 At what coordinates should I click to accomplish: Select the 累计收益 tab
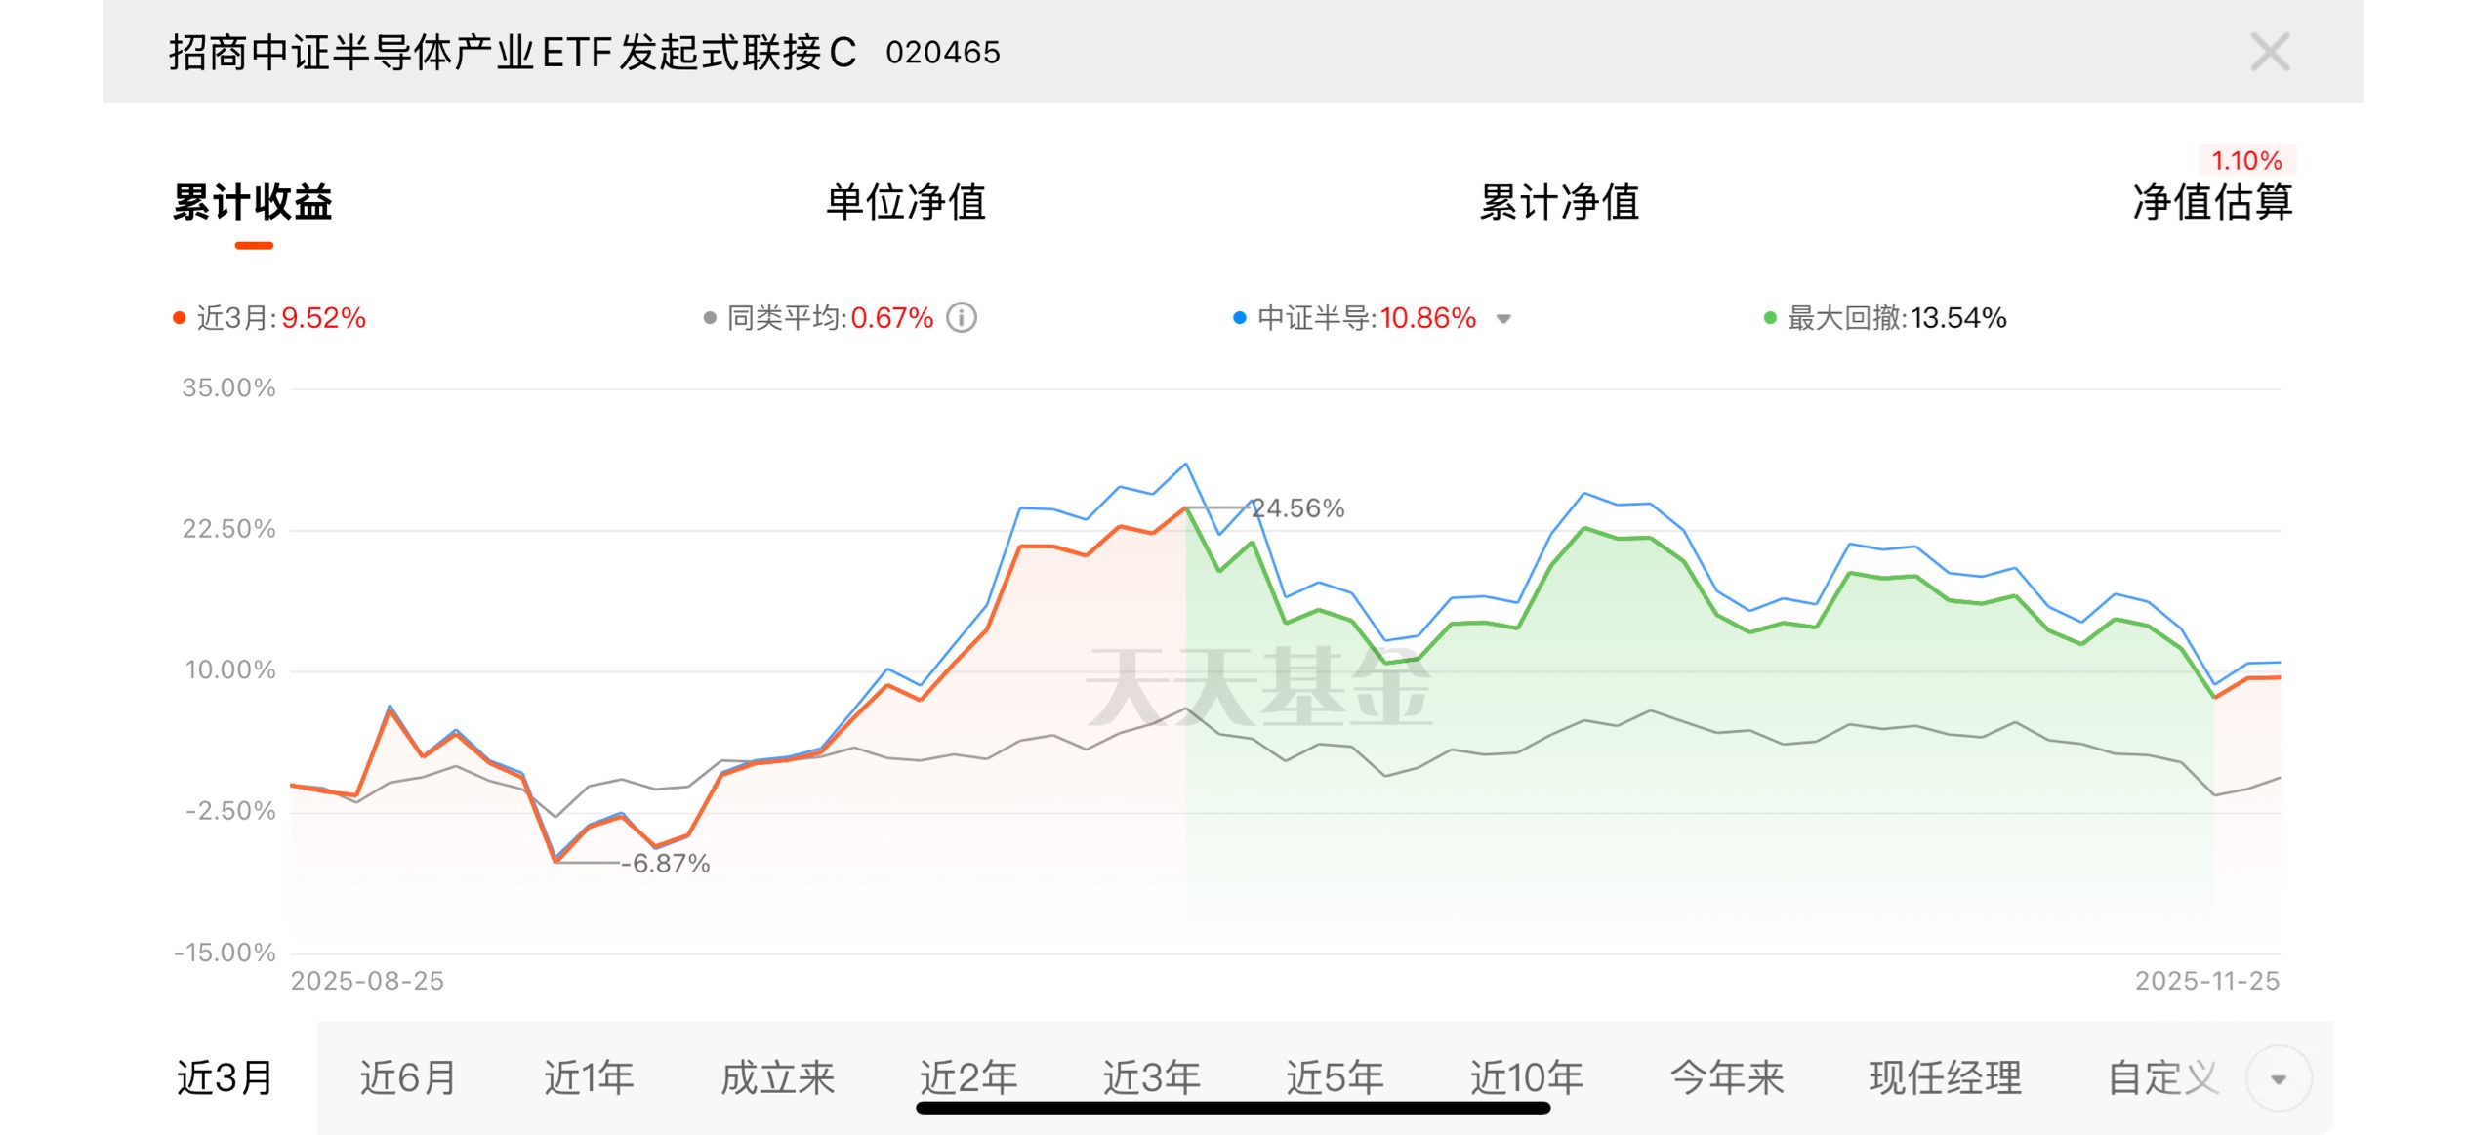(x=253, y=203)
